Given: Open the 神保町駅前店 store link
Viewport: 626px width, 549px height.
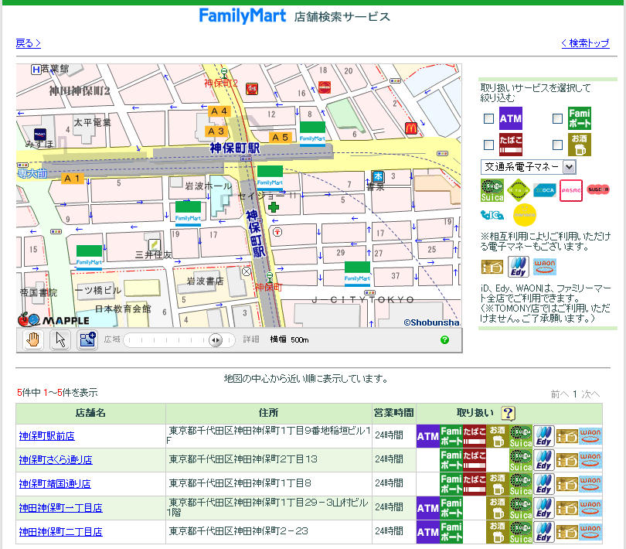Looking at the screenshot, I should pyautogui.click(x=46, y=436).
